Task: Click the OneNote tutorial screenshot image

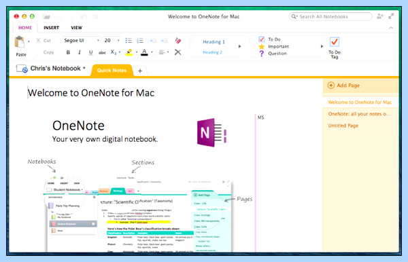Action: (x=139, y=214)
